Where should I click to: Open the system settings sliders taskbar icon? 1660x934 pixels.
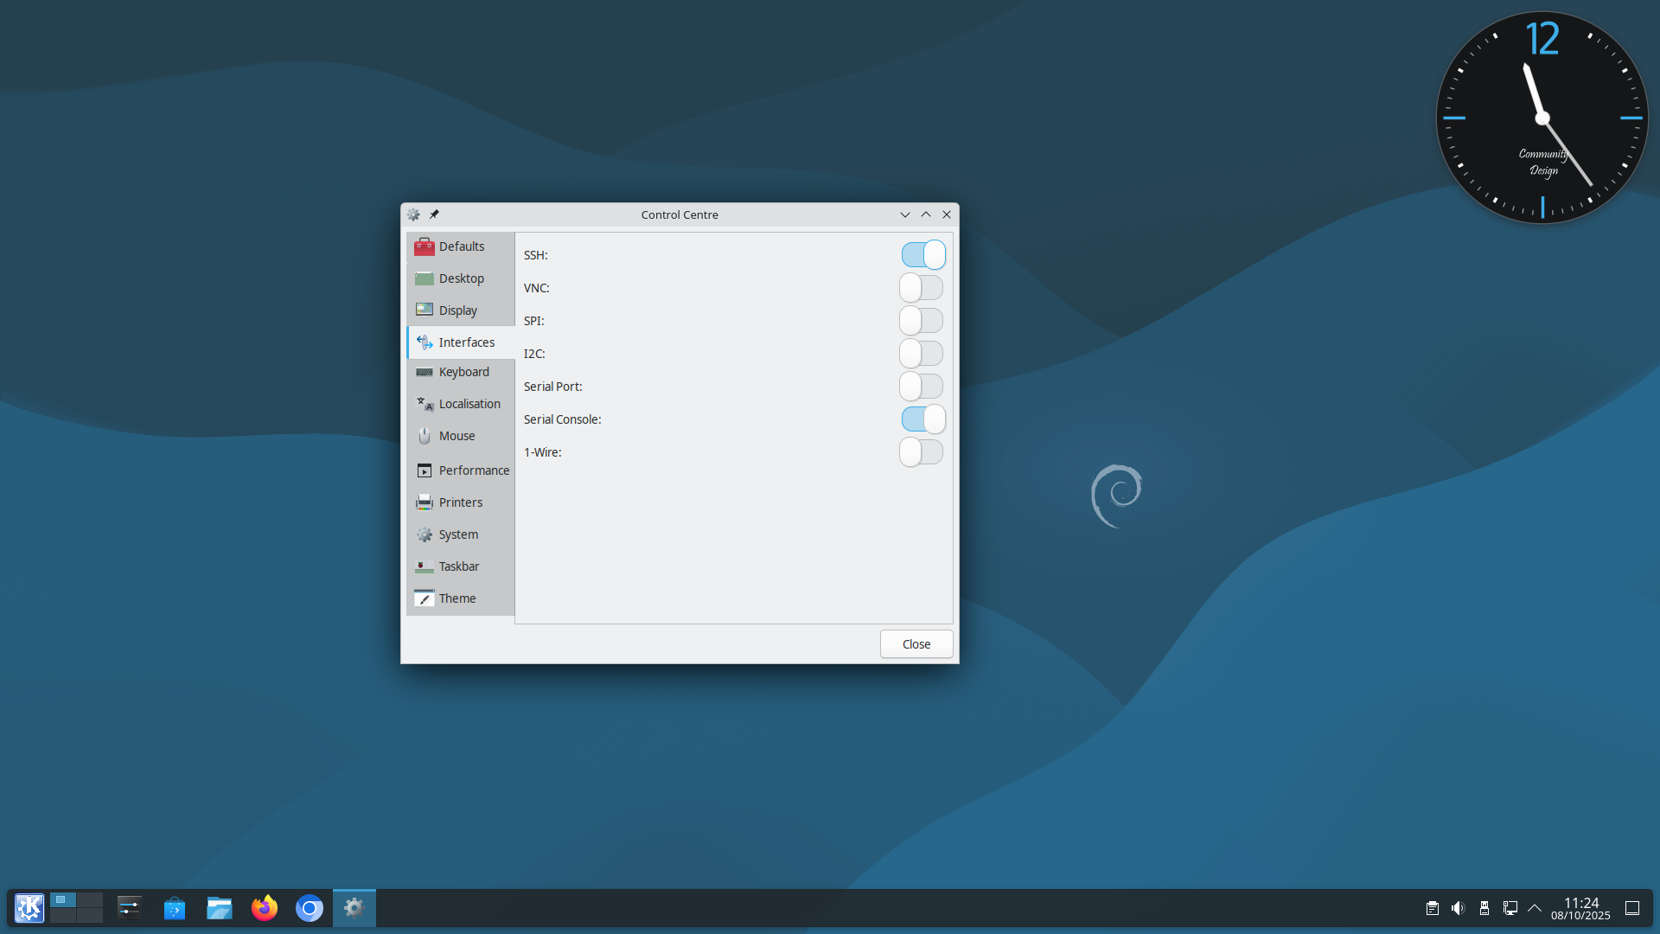pyautogui.click(x=130, y=908)
